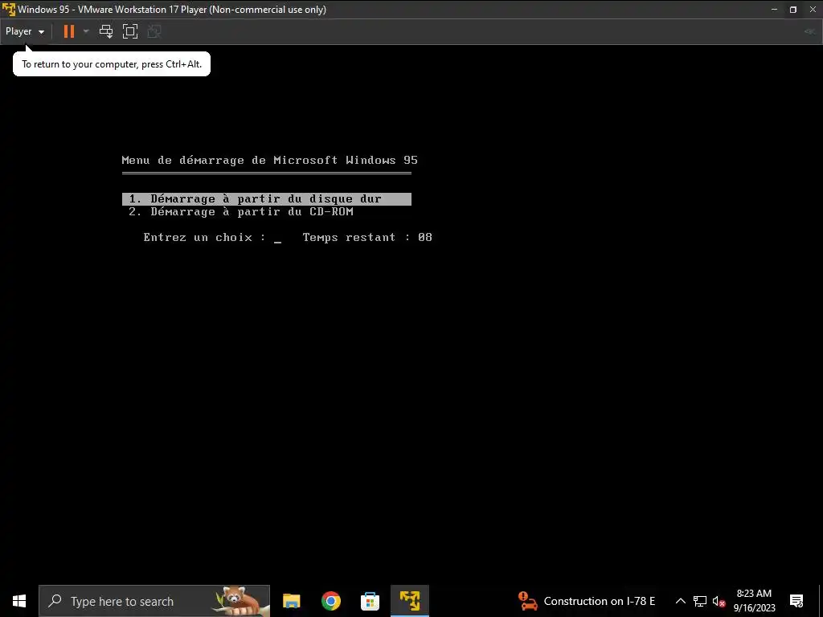This screenshot has width=823, height=617.
Task: Click Send Ctrl+Alt+Del icon
Action: (x=106, y=31)
